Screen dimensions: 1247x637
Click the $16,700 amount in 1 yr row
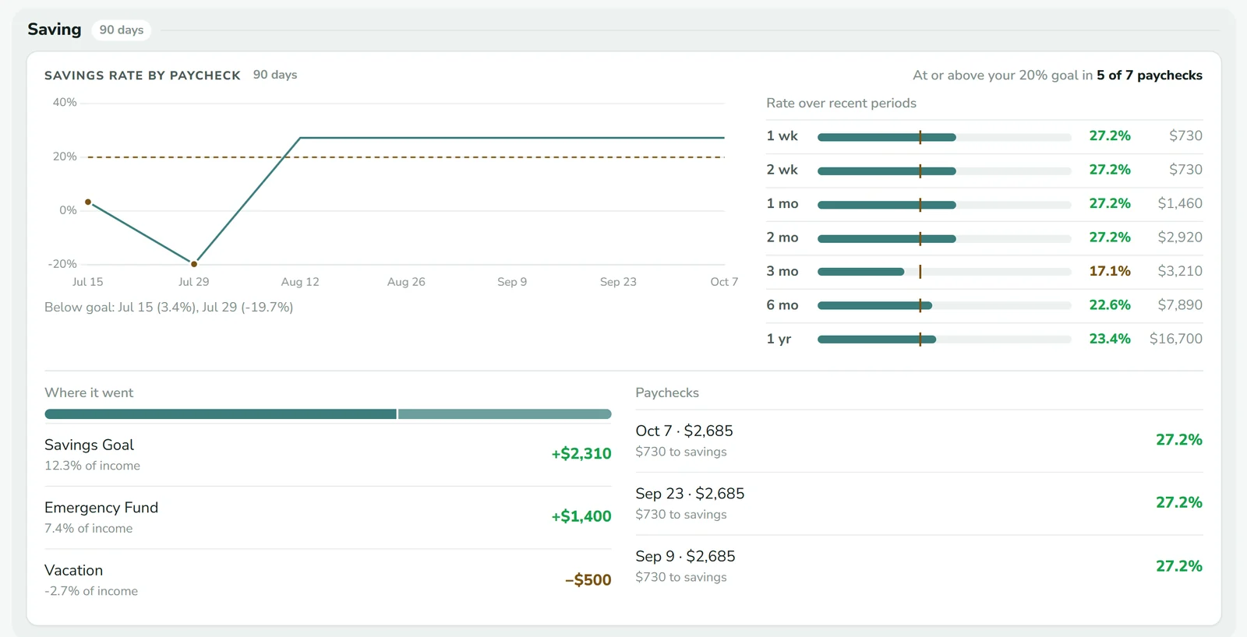point(1176,339)
